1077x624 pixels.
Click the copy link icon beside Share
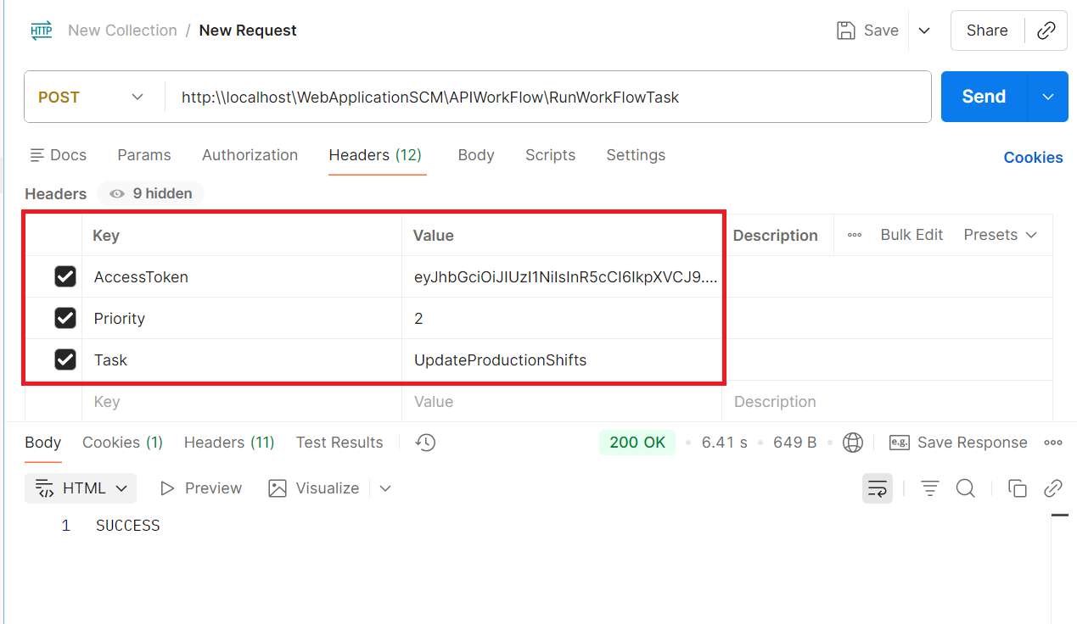coord(1046,31)
